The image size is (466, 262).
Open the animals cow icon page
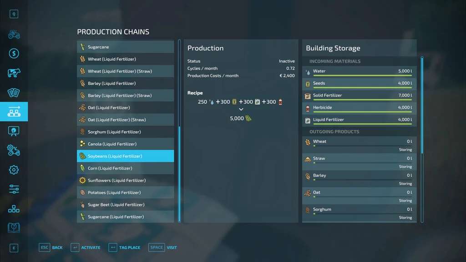(14, 73)
